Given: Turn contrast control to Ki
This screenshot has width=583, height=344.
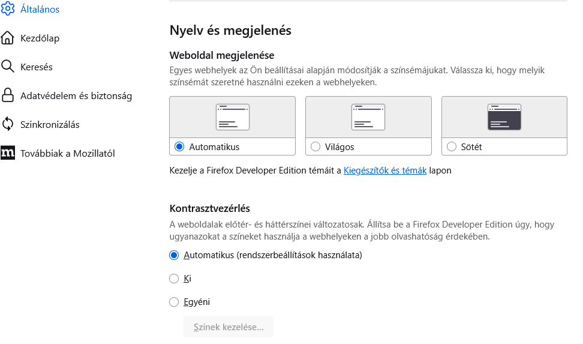Looking at the screenshot, I should [173, 279].
